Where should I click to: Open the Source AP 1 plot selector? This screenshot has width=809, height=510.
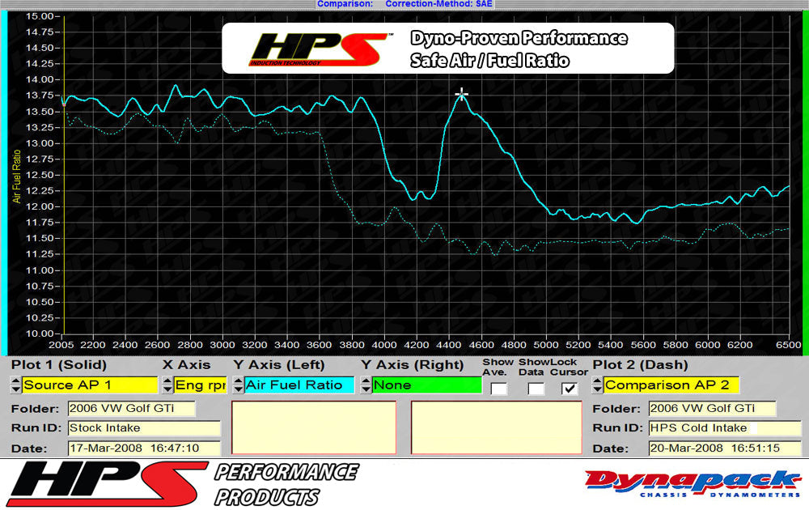90,385
